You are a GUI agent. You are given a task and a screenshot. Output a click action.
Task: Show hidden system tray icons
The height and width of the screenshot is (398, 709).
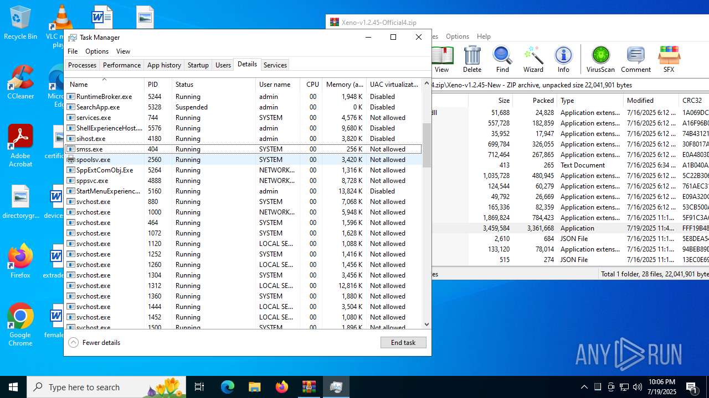[x=584, y=387]
